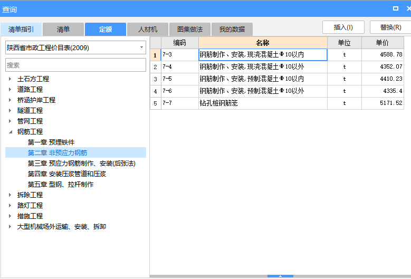The image size is (411, 279).
Task: Select 第一章 预埋铁件 in the tree
Action: pos(51,142)
